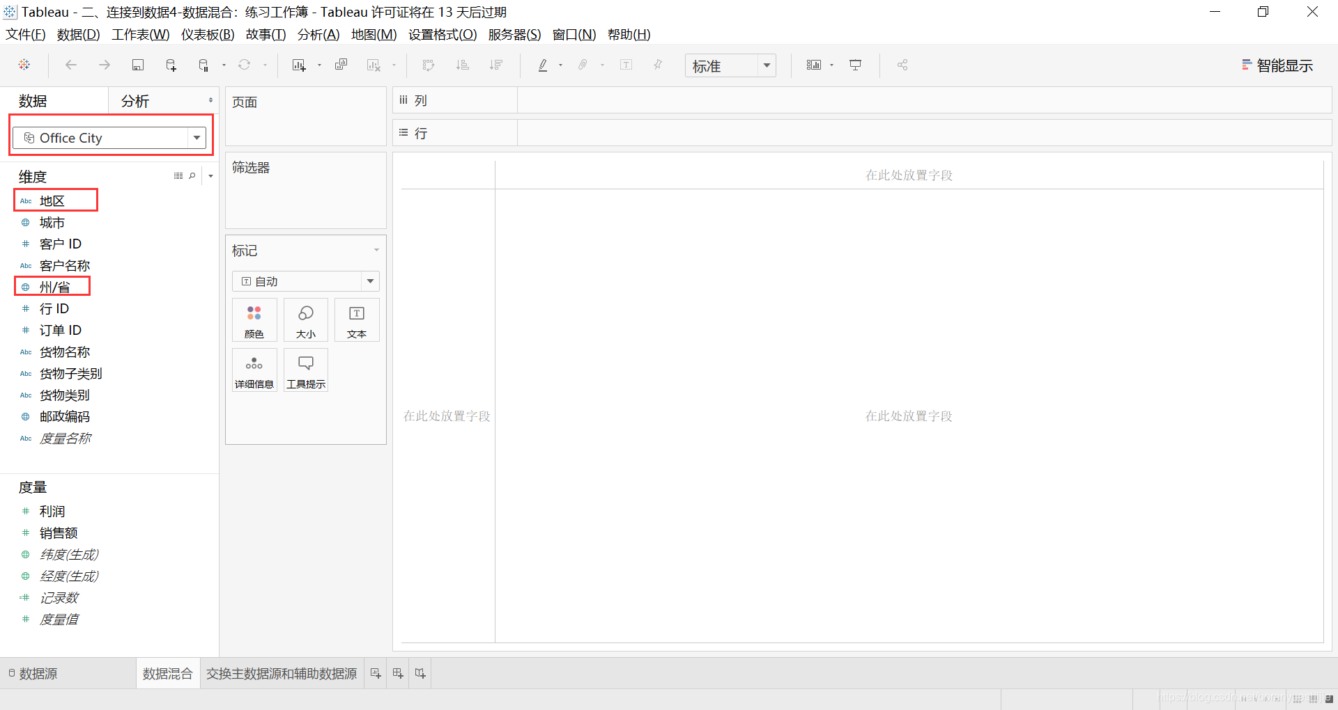Open the dimensions pane options arrow
The image size is (1338, 710).
(210, 176)
